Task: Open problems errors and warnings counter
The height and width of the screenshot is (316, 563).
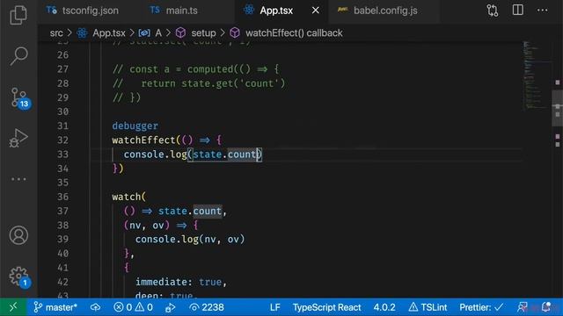Action: (x=133, y=307)
